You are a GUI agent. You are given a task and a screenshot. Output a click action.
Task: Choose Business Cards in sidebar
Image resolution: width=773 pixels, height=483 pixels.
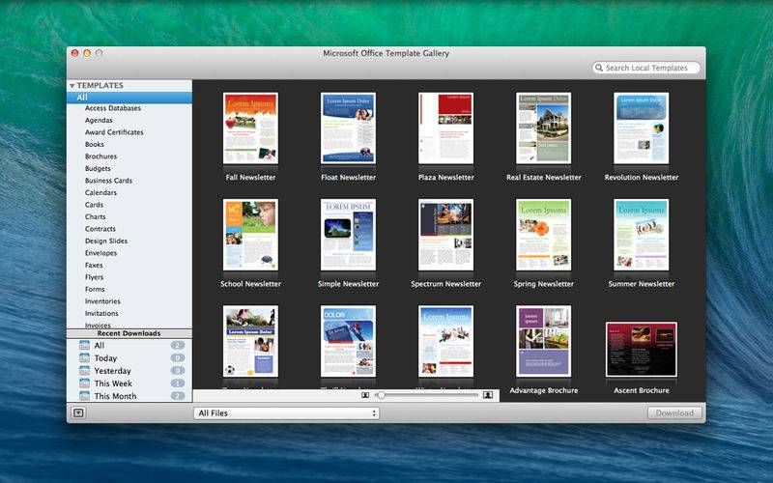click(108, 181)
